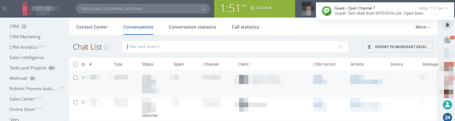Click the teal user profile icon
Viewport: 455px width, 121px height.
point(447,105)
